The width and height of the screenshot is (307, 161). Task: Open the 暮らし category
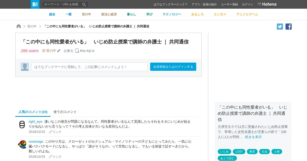131,14
